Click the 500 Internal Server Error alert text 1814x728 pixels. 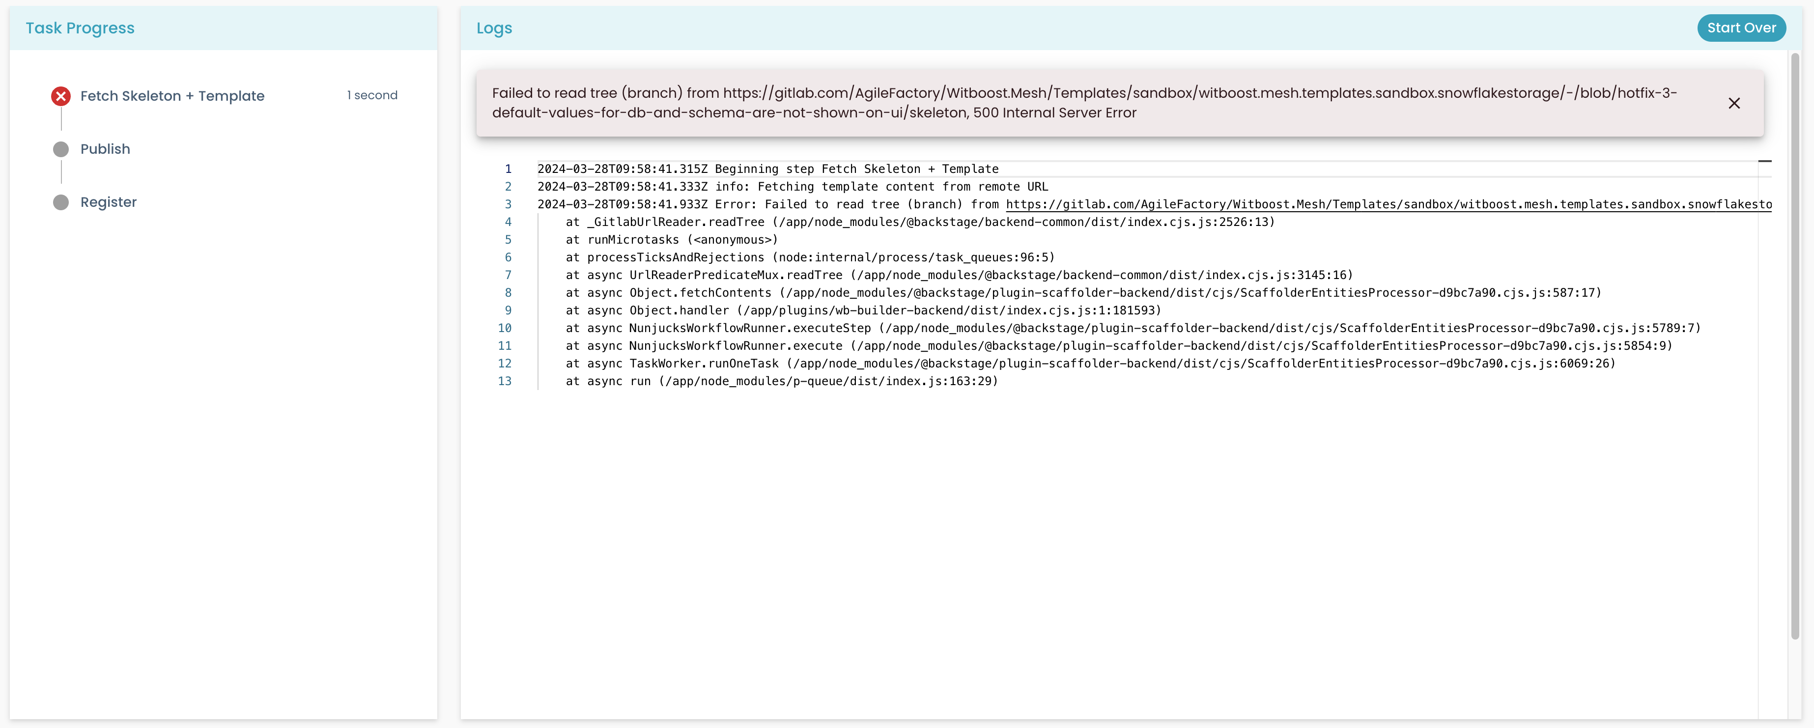coord(1054,112)
